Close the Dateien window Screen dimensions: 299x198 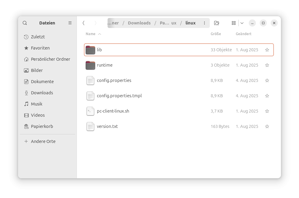274,23
